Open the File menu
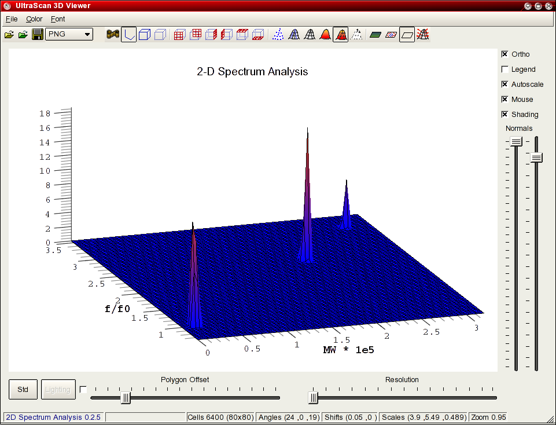The image size is (556, 425). point(12,19)
